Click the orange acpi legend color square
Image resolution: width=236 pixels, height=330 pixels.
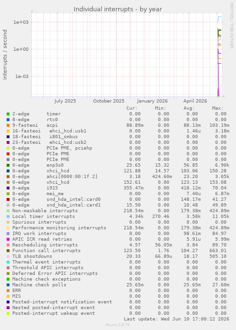click(x=8, y=125)
